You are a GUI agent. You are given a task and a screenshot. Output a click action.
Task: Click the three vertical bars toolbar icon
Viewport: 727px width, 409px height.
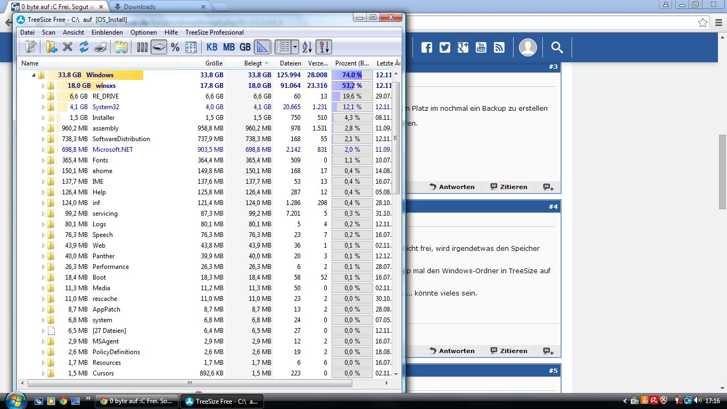(x=142, y=47)
